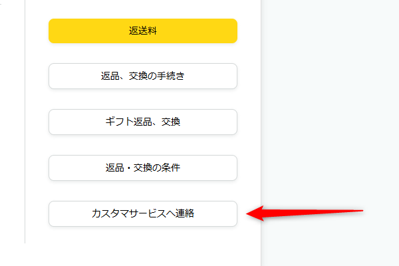The width and height of the screenshot is (399, 266).
Task: Select the topmost button in the panel
Action: 143,31
